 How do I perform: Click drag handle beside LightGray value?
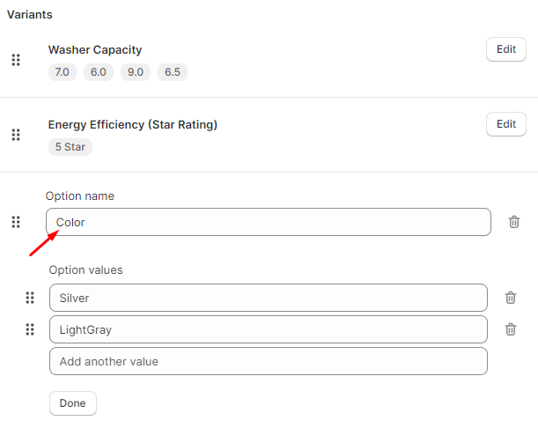[x=30, y=329]
